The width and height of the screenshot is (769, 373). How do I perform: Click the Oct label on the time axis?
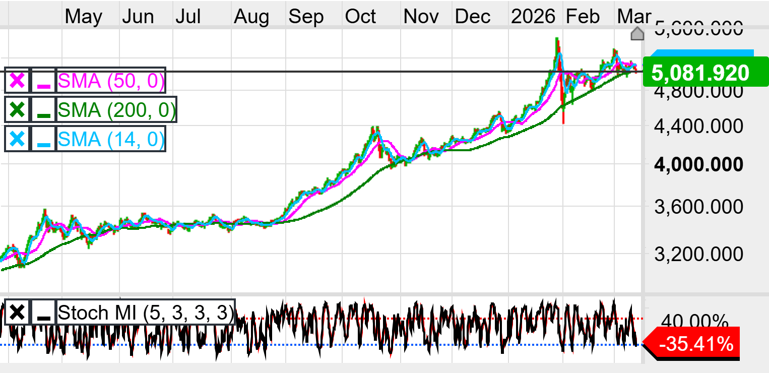pyautogui.click(x=360, y=17)
